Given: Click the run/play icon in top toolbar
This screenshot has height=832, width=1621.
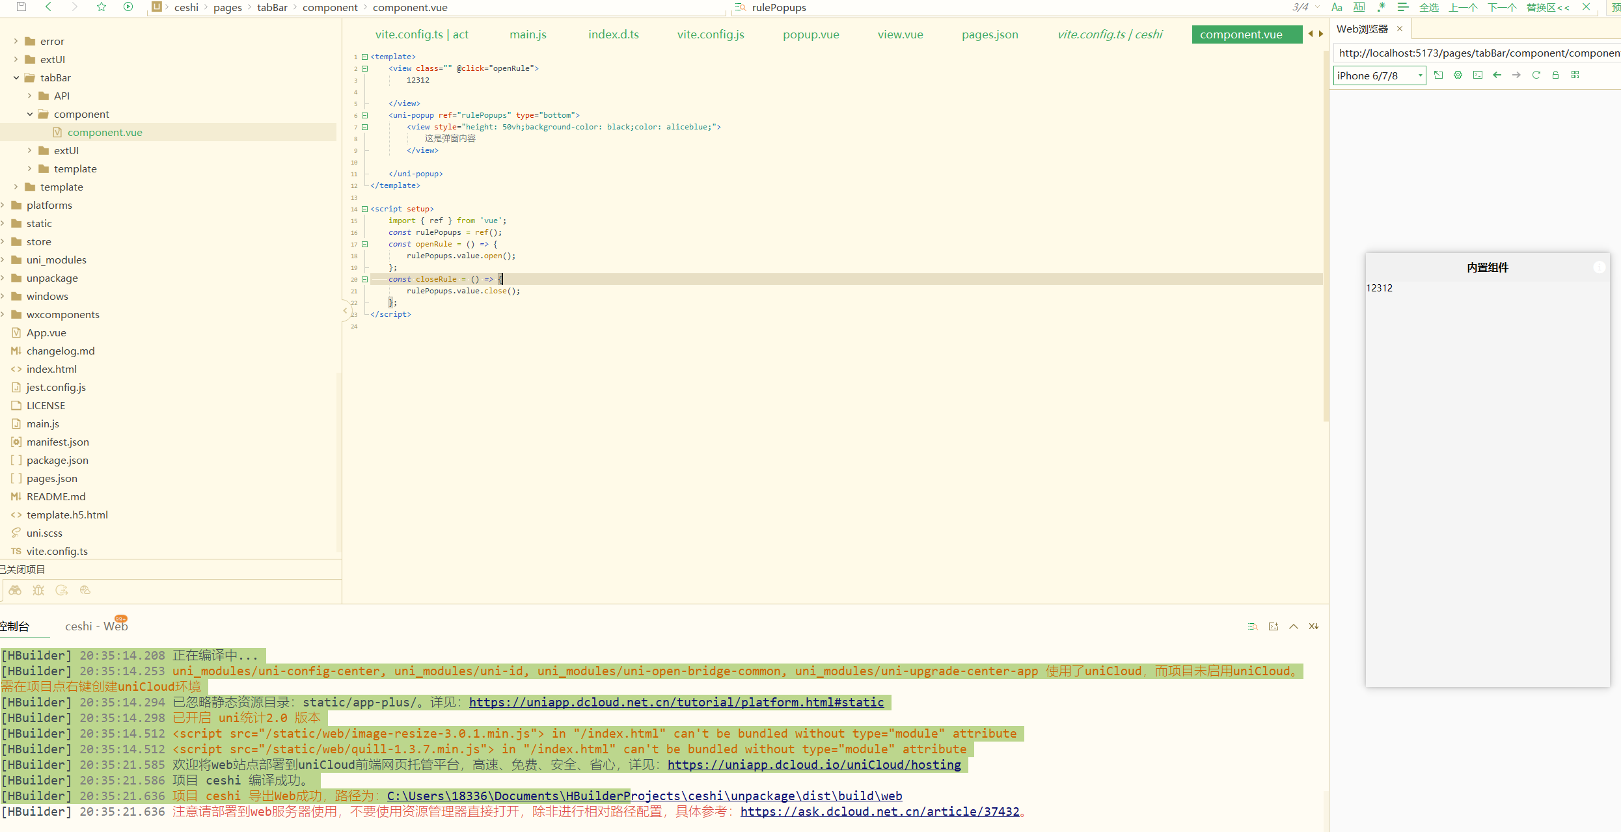Looking at the screenshot, I should tap(128, 7).
